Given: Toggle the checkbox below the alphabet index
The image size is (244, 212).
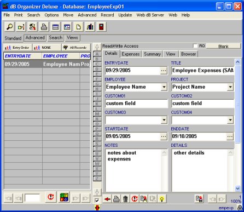Looking at the screenshot, I should coord(97,200).
